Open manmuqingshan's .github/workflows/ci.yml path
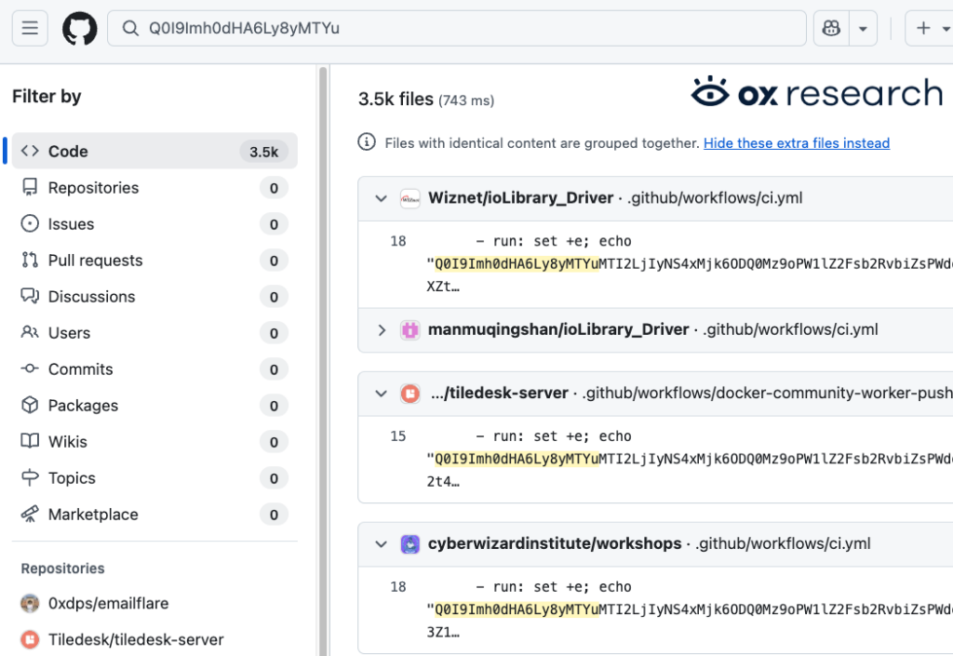 790,329
